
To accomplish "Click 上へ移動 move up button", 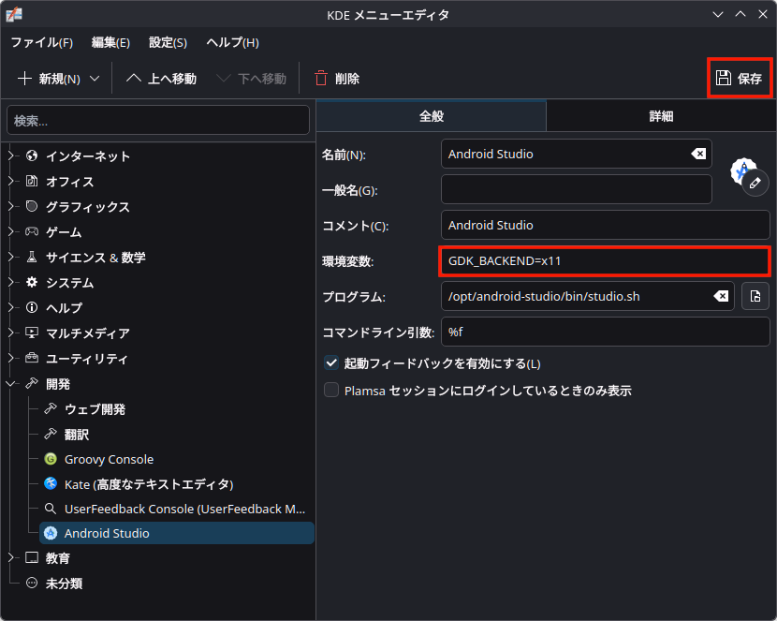I will [161, 79].
